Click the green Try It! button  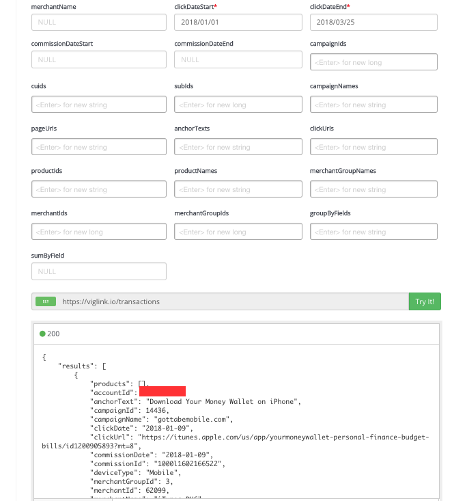[425, 301]
